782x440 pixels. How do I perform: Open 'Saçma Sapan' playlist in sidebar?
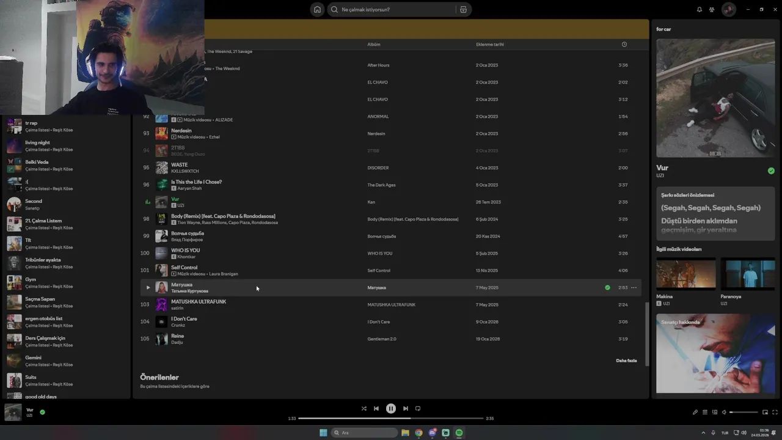tap(65, 302)
